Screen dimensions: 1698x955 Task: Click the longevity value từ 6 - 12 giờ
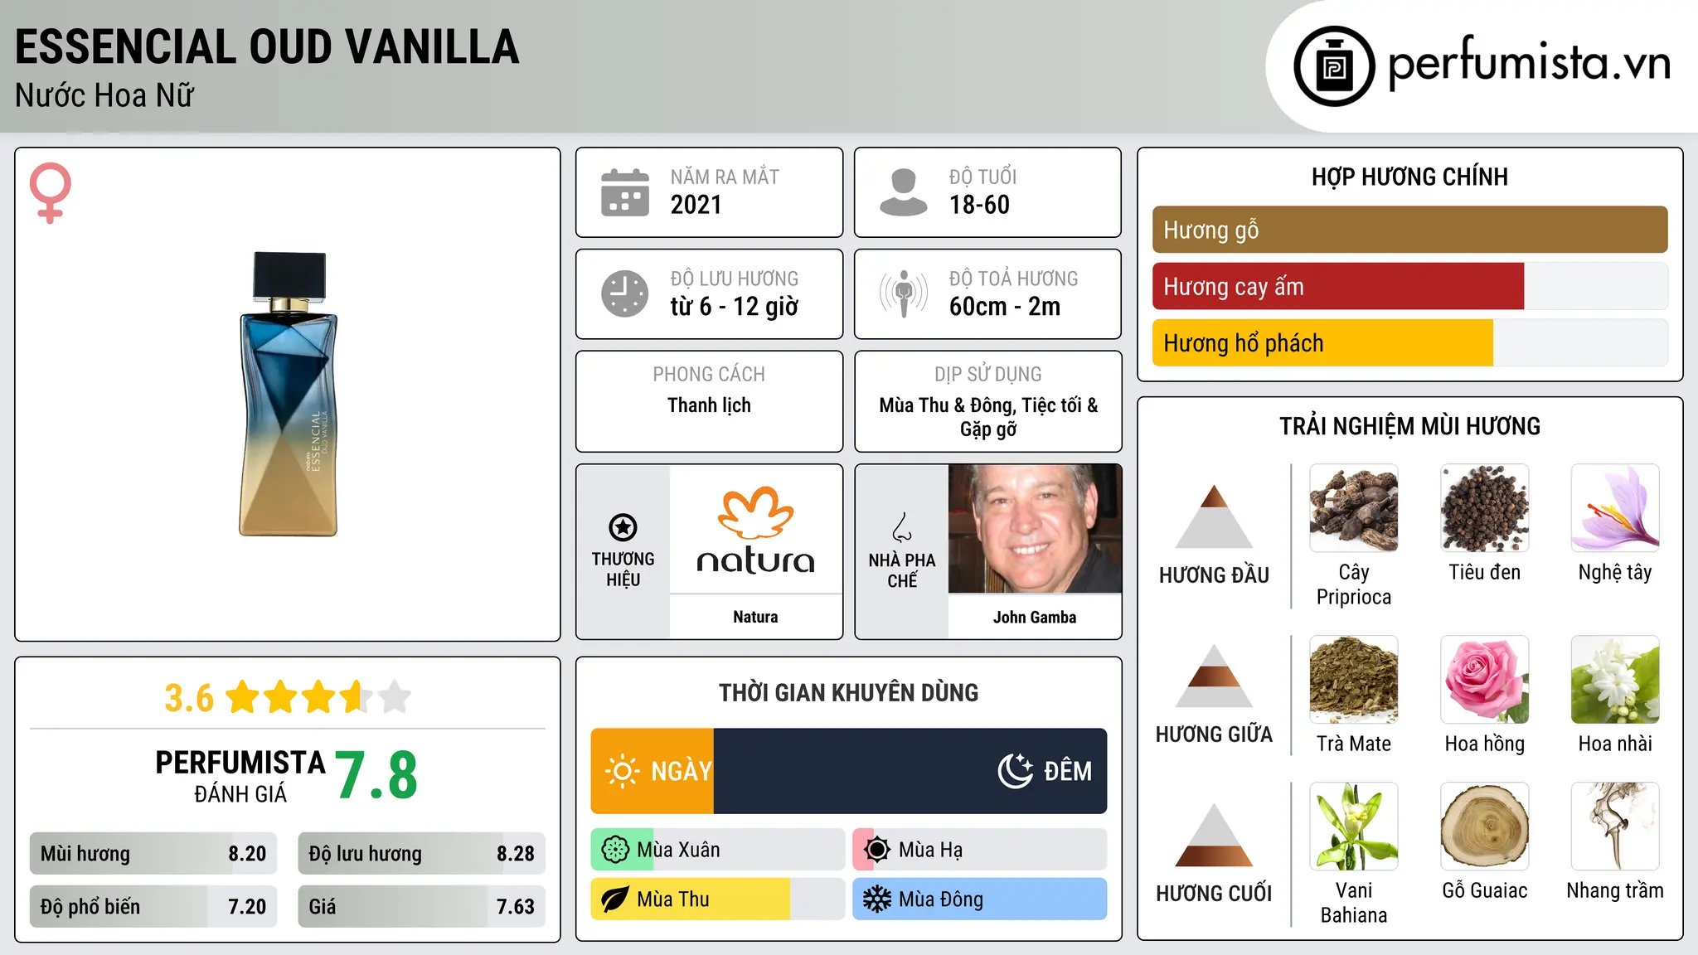(735, 307)
